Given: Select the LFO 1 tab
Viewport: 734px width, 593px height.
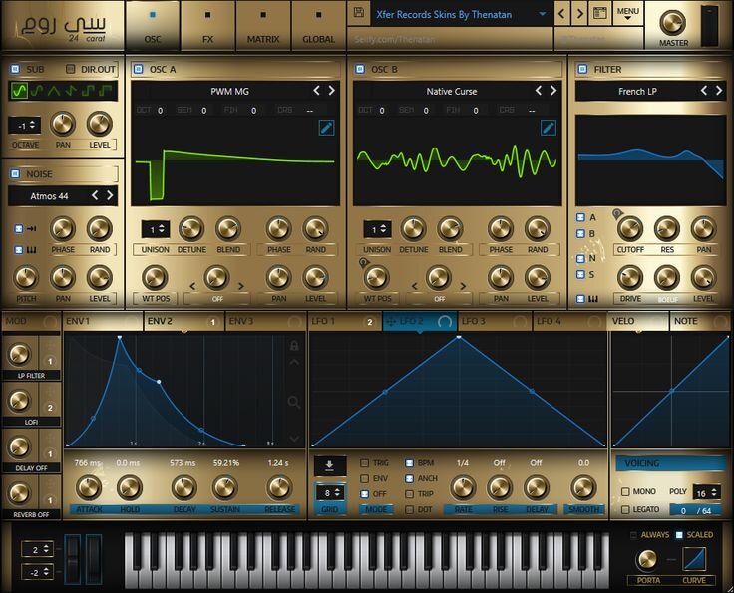Looking at the screenshot, I should (345, 322).
